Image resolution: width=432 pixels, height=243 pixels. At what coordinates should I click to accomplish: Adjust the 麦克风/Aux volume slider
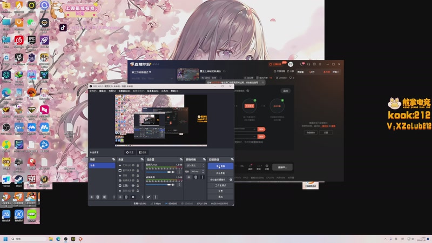pyautogui.click(x=158, y=172)
